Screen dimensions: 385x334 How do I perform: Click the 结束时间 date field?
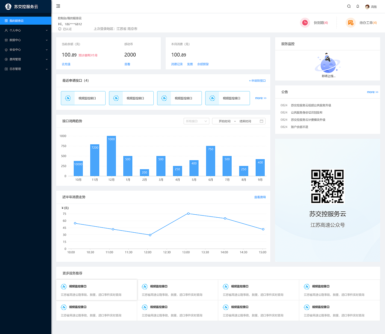245,121
